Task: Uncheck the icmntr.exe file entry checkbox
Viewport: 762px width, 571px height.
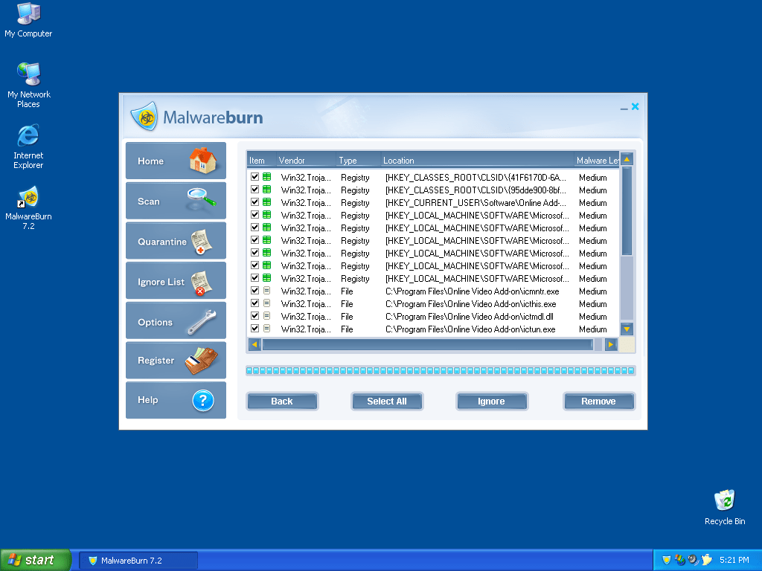Action: 255,291
